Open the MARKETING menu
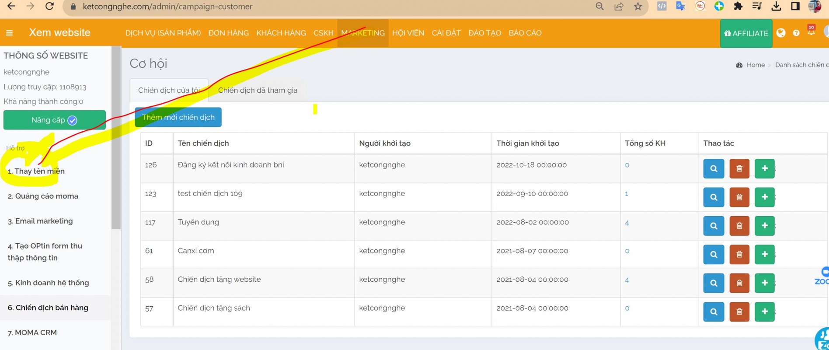 coord(362,33)
